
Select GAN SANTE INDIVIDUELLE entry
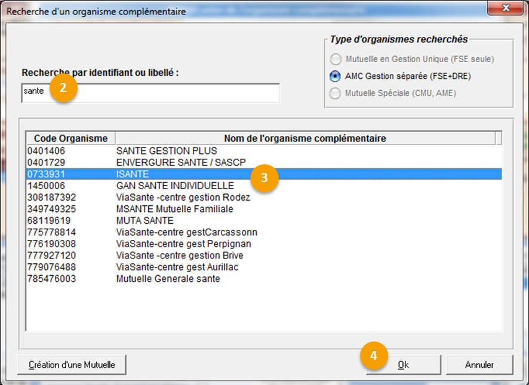point(175,186)
